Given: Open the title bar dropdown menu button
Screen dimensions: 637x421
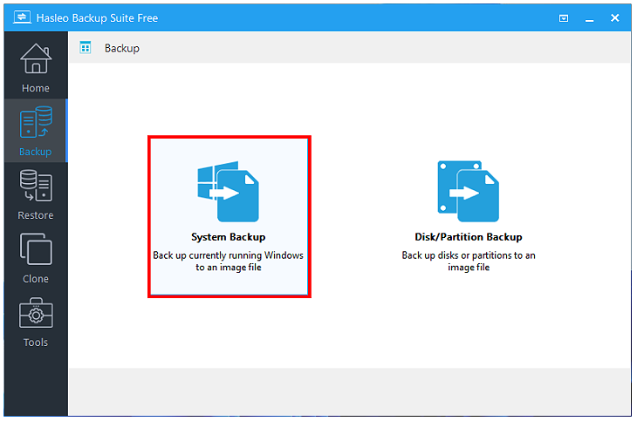Looking at the screenshot, I should tap(564, 18).
